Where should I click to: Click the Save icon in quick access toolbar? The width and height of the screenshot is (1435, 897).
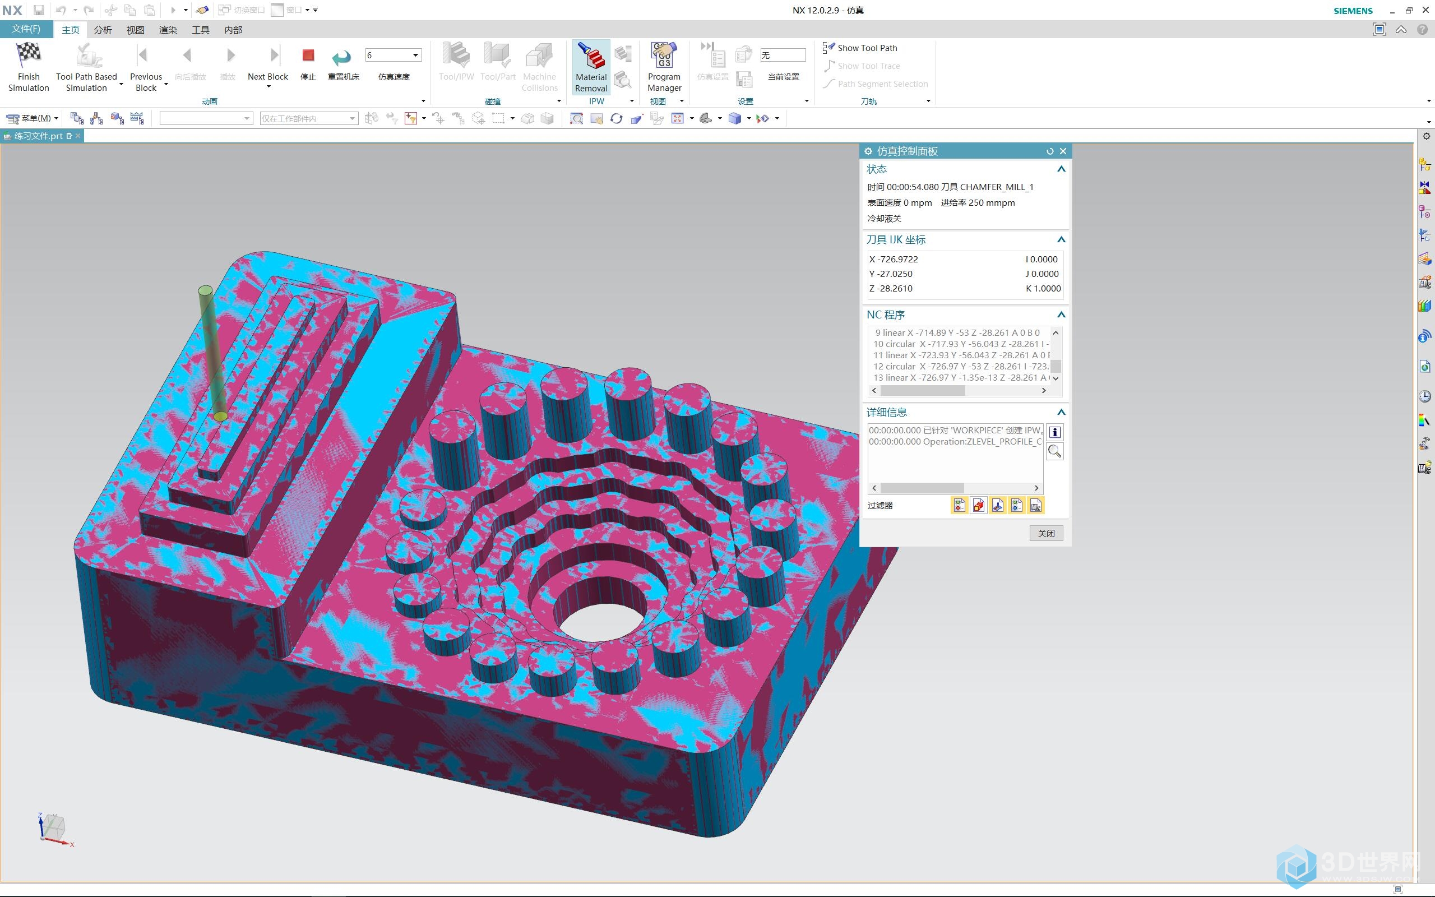click(39, 10)
